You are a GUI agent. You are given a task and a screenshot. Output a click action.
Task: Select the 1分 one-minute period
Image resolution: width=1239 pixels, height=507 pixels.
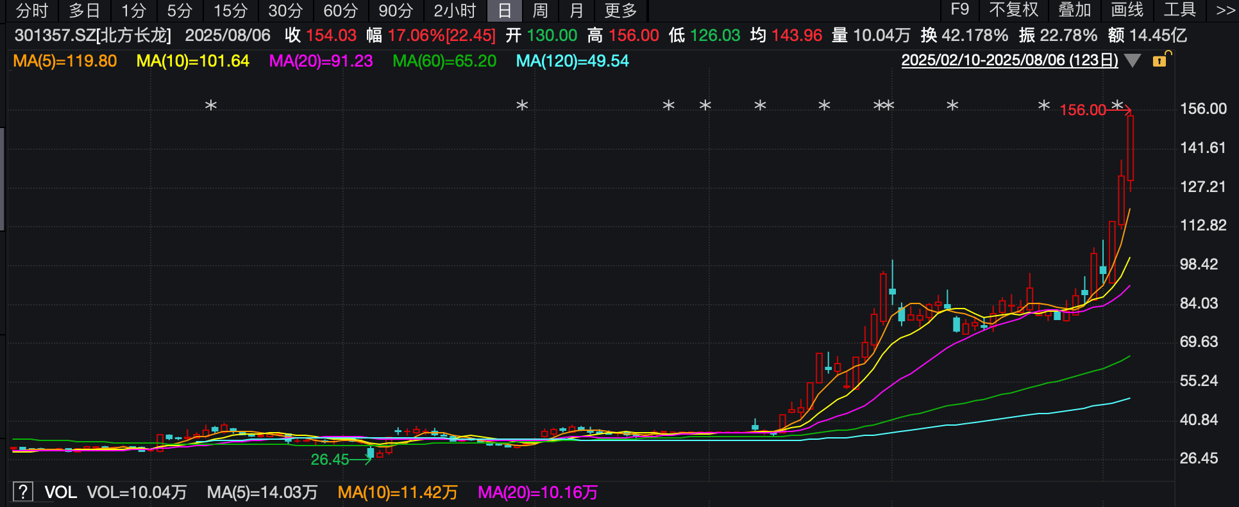(x=133, y=10)
